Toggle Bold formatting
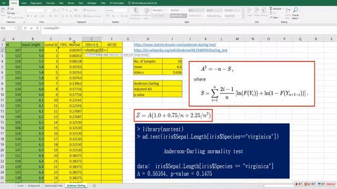337x189 pixels. click(x=28, y=16)
